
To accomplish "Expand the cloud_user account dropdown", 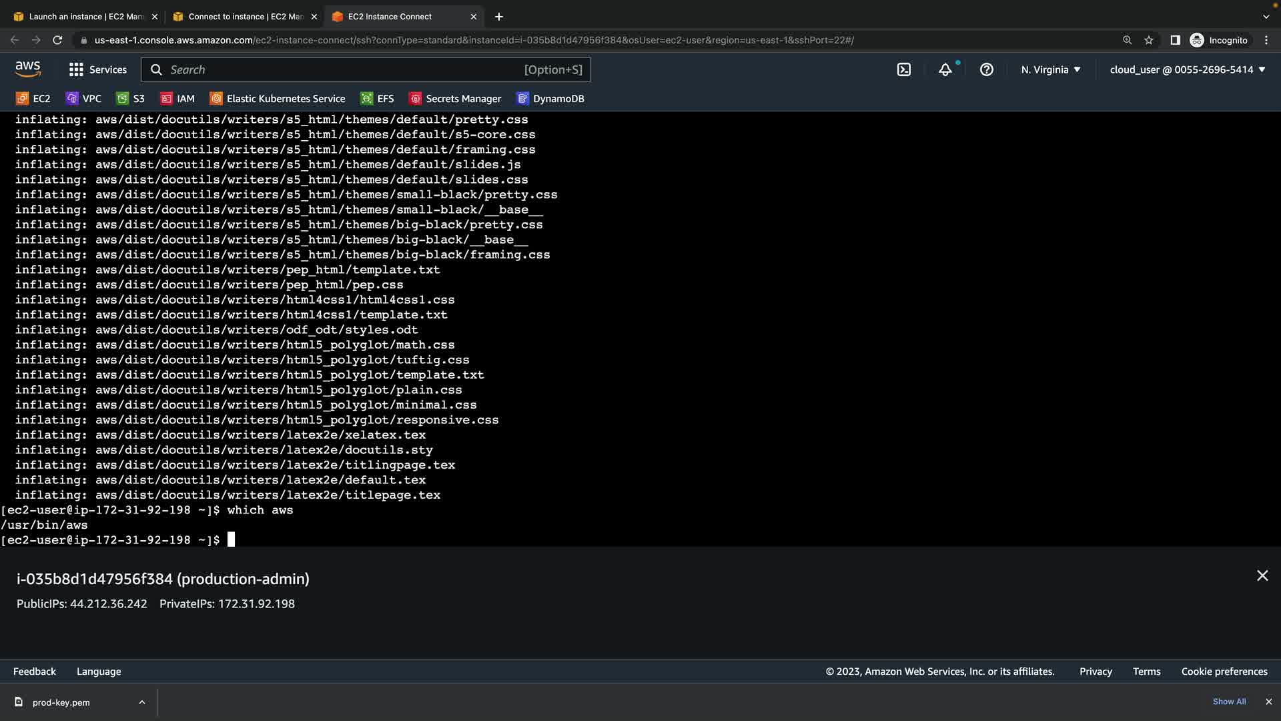I will pos(1187,69).
